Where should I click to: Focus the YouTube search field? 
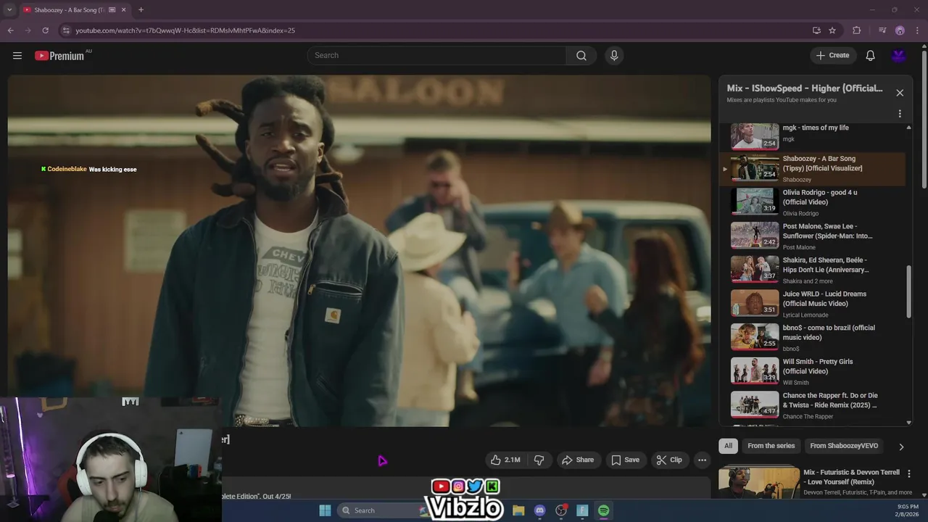pyautogui.click(x=437, y=55)
